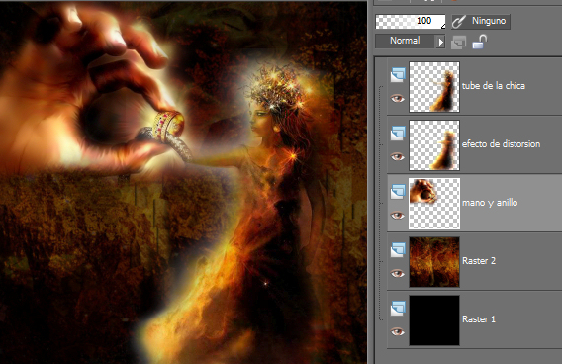
Task: Expand blend mode list with the arrow button
Action: pyautogui.click(x=440, y=42)
